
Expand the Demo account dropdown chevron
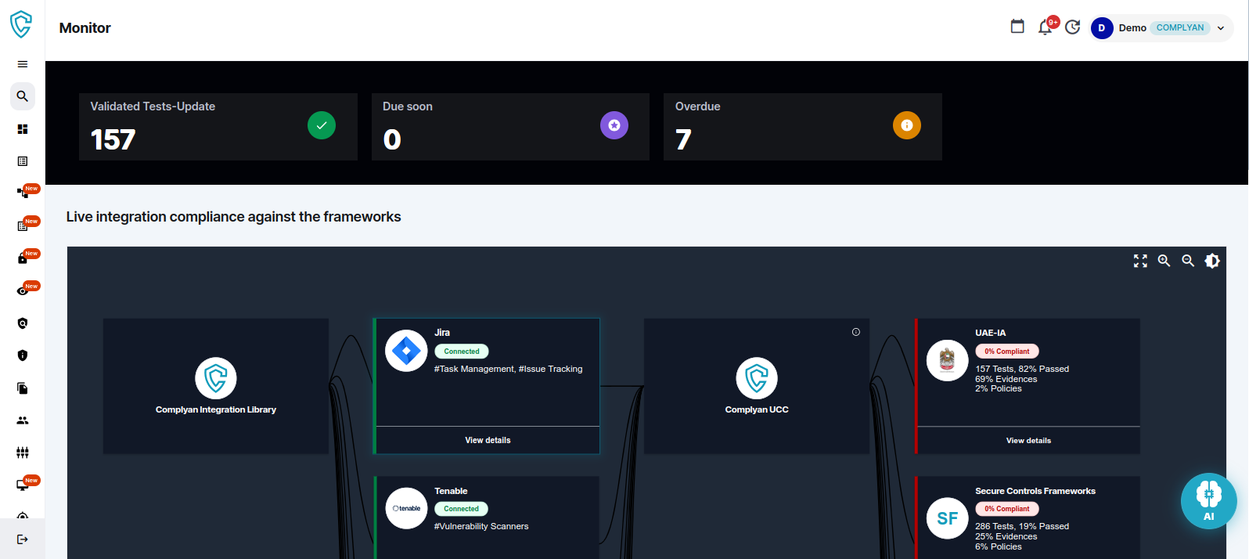click(x=1221, y=28)
